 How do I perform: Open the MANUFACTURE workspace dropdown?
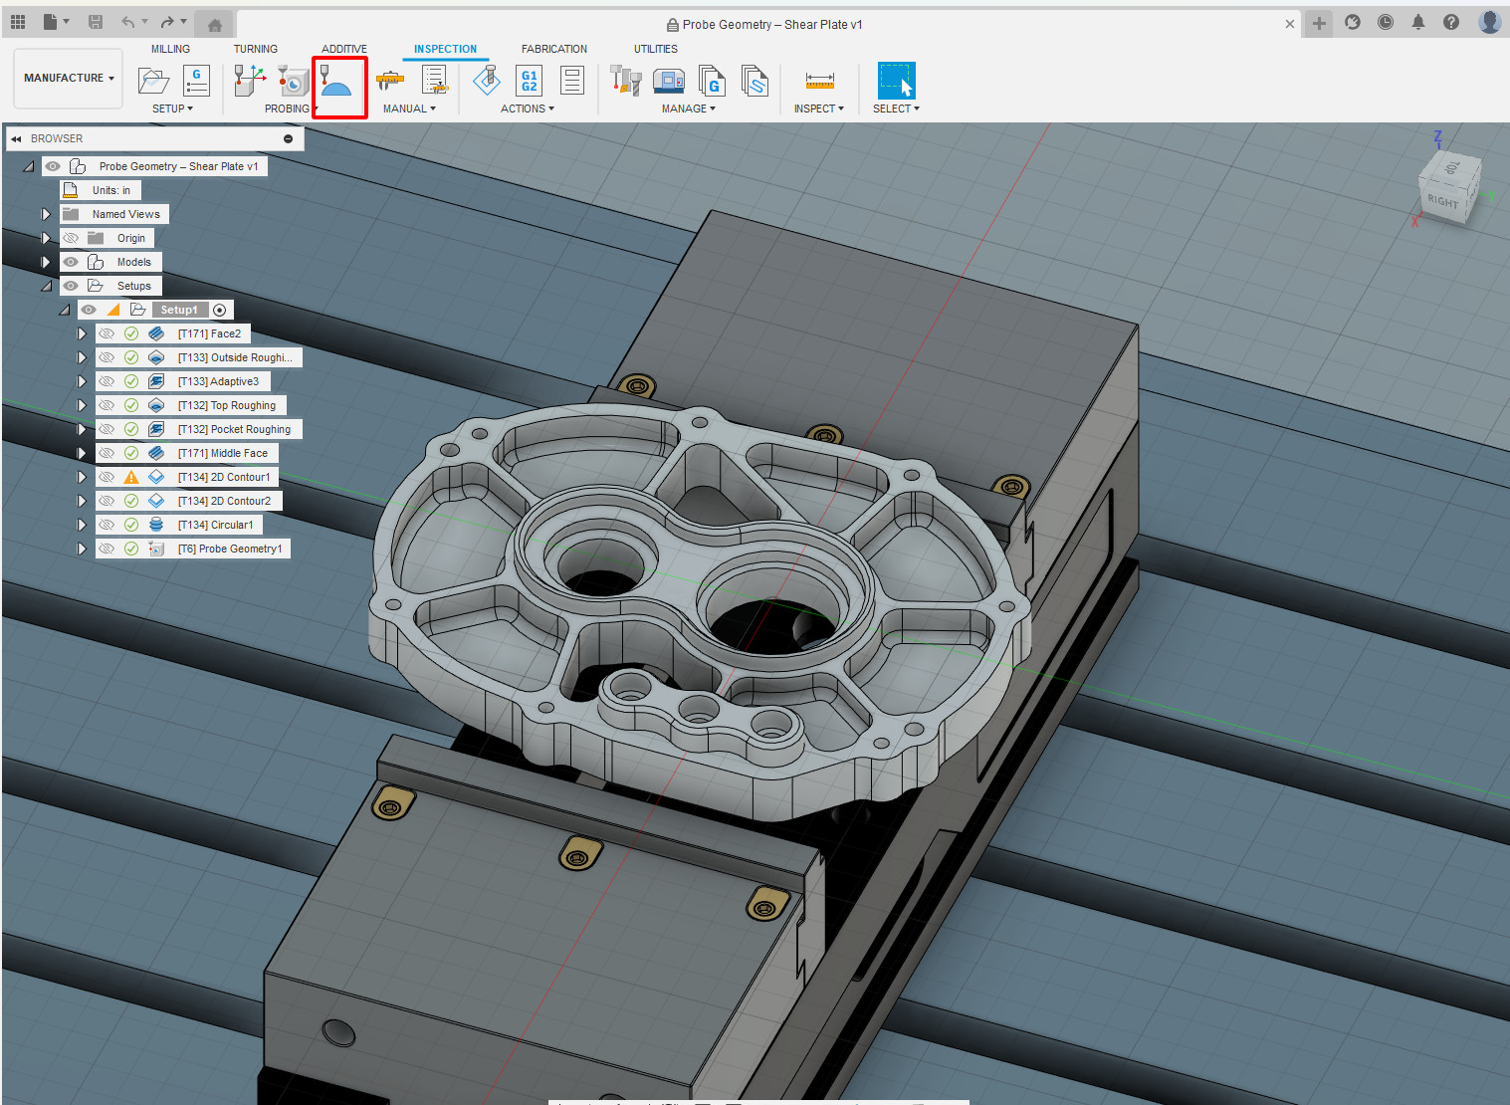click(69, 78)
